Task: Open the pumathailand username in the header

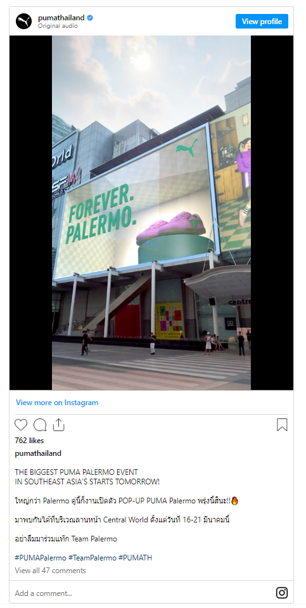Action: click(x=61, y=18)
